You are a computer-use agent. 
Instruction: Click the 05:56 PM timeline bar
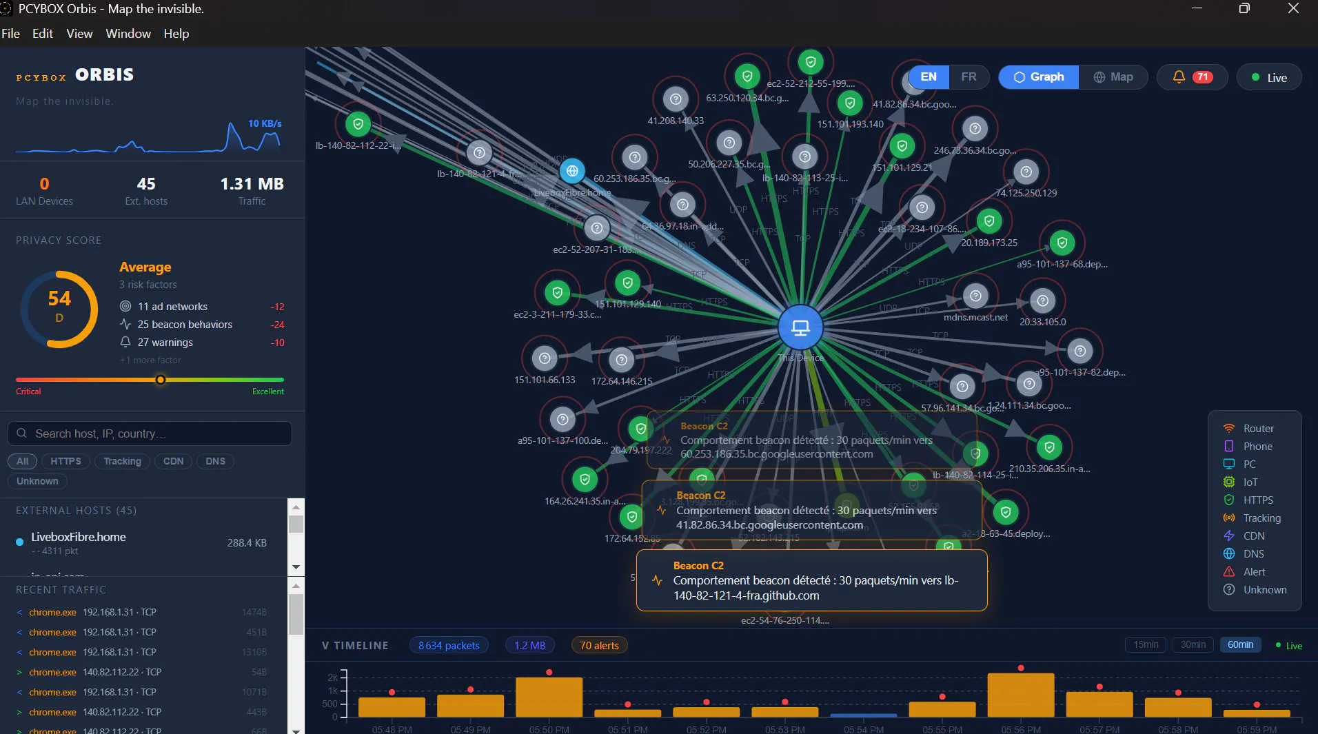1020,695
